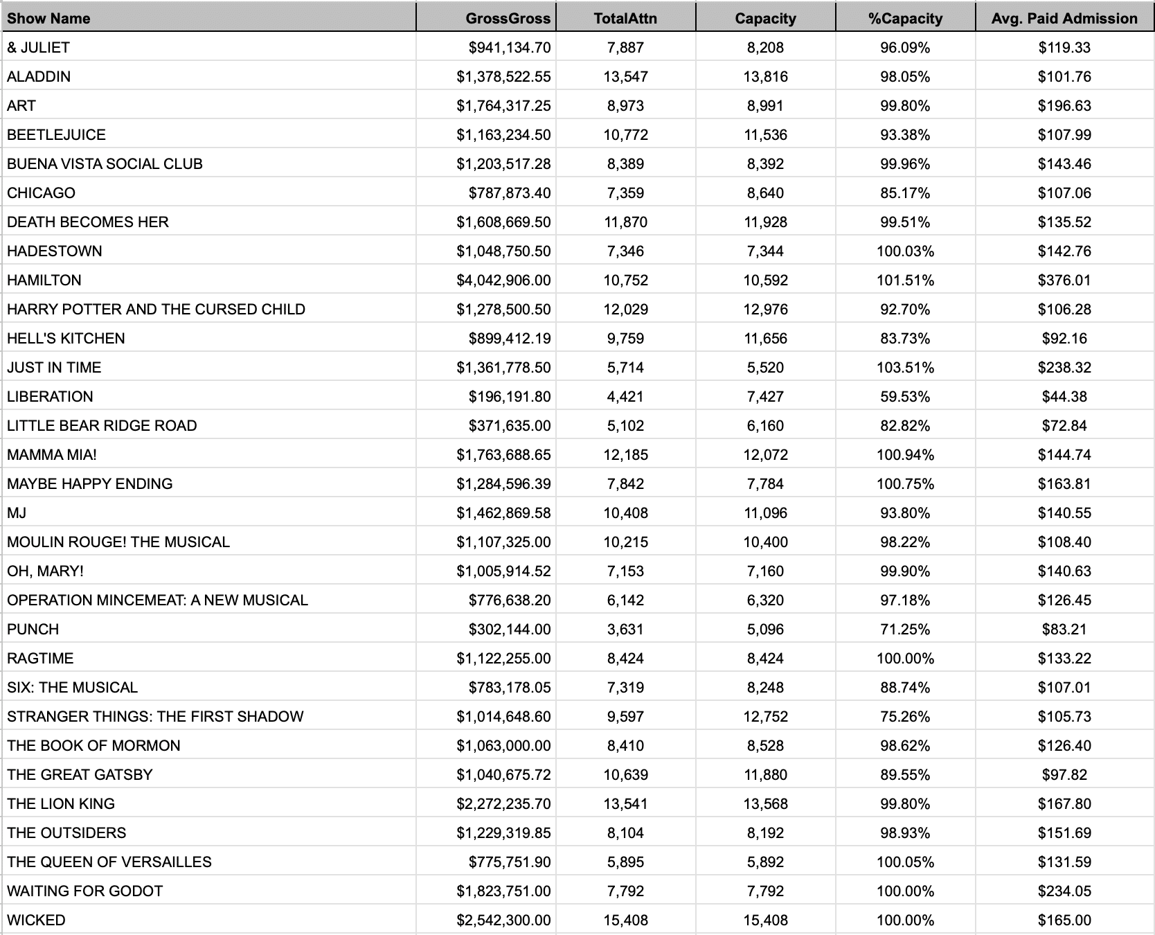Select the HAMILTON show name cell
This screenshot has width=1155, height=935.
point(44,280)
